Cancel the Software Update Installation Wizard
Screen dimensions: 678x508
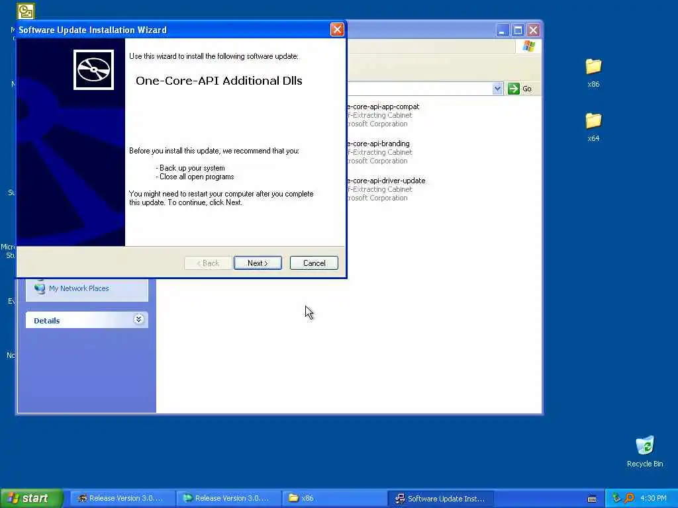tap(314, 263)
